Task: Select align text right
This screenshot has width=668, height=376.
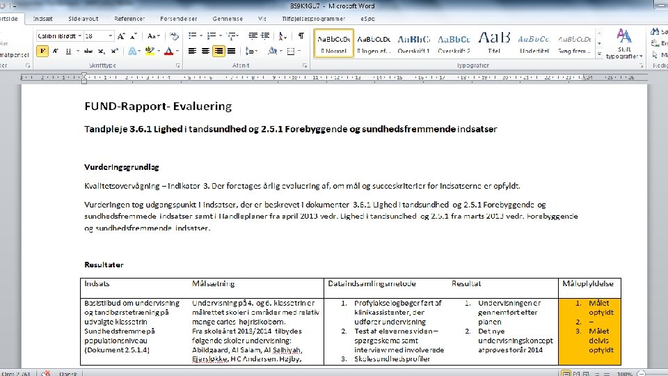Action: tap(218, 51)
